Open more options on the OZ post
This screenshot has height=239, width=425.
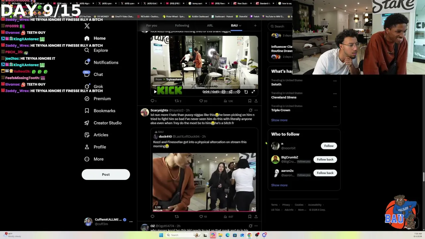256,226
